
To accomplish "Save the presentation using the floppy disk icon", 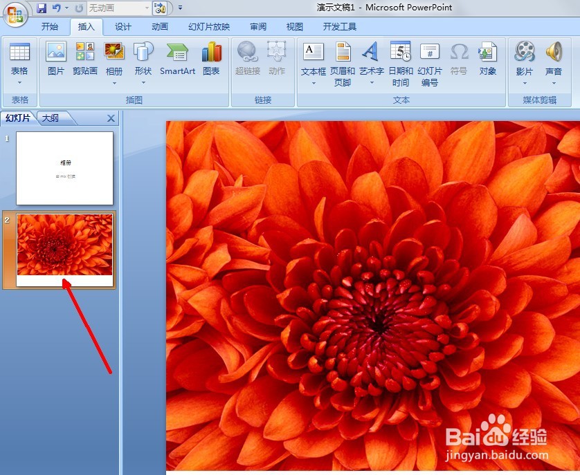I will pos(42,8).
